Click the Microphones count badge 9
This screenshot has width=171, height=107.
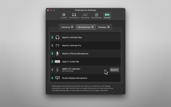coord(92,27)
